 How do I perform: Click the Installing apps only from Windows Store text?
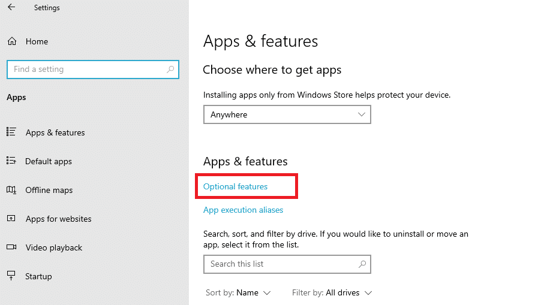327,95
